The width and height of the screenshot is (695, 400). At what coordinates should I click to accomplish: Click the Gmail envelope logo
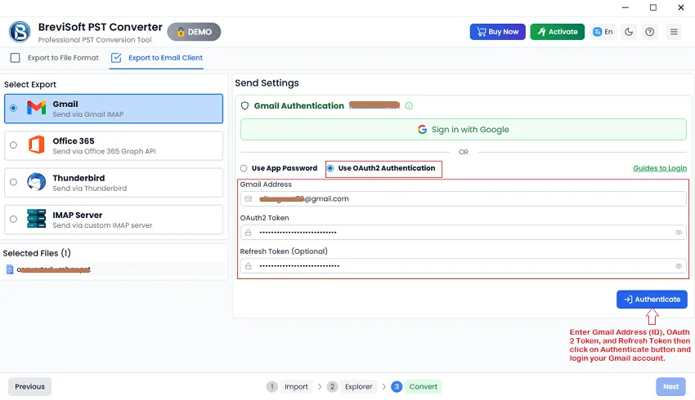[x=36, y=108]
